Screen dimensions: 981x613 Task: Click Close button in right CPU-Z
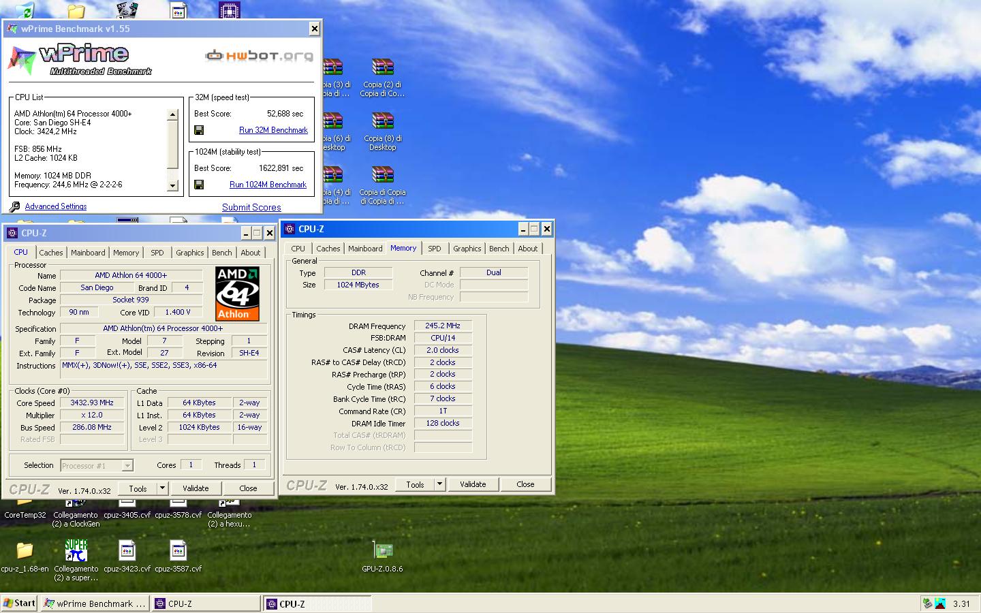[x=525, y=484]
